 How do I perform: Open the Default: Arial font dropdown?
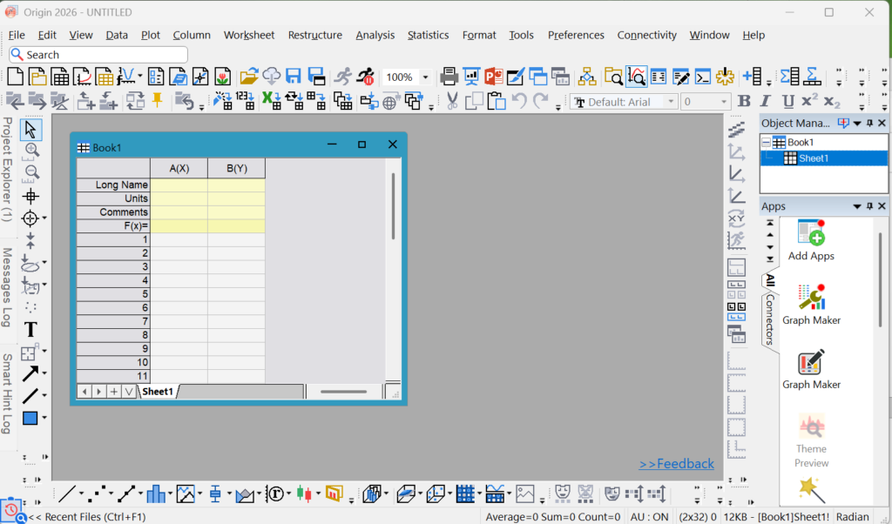[671, 102]
